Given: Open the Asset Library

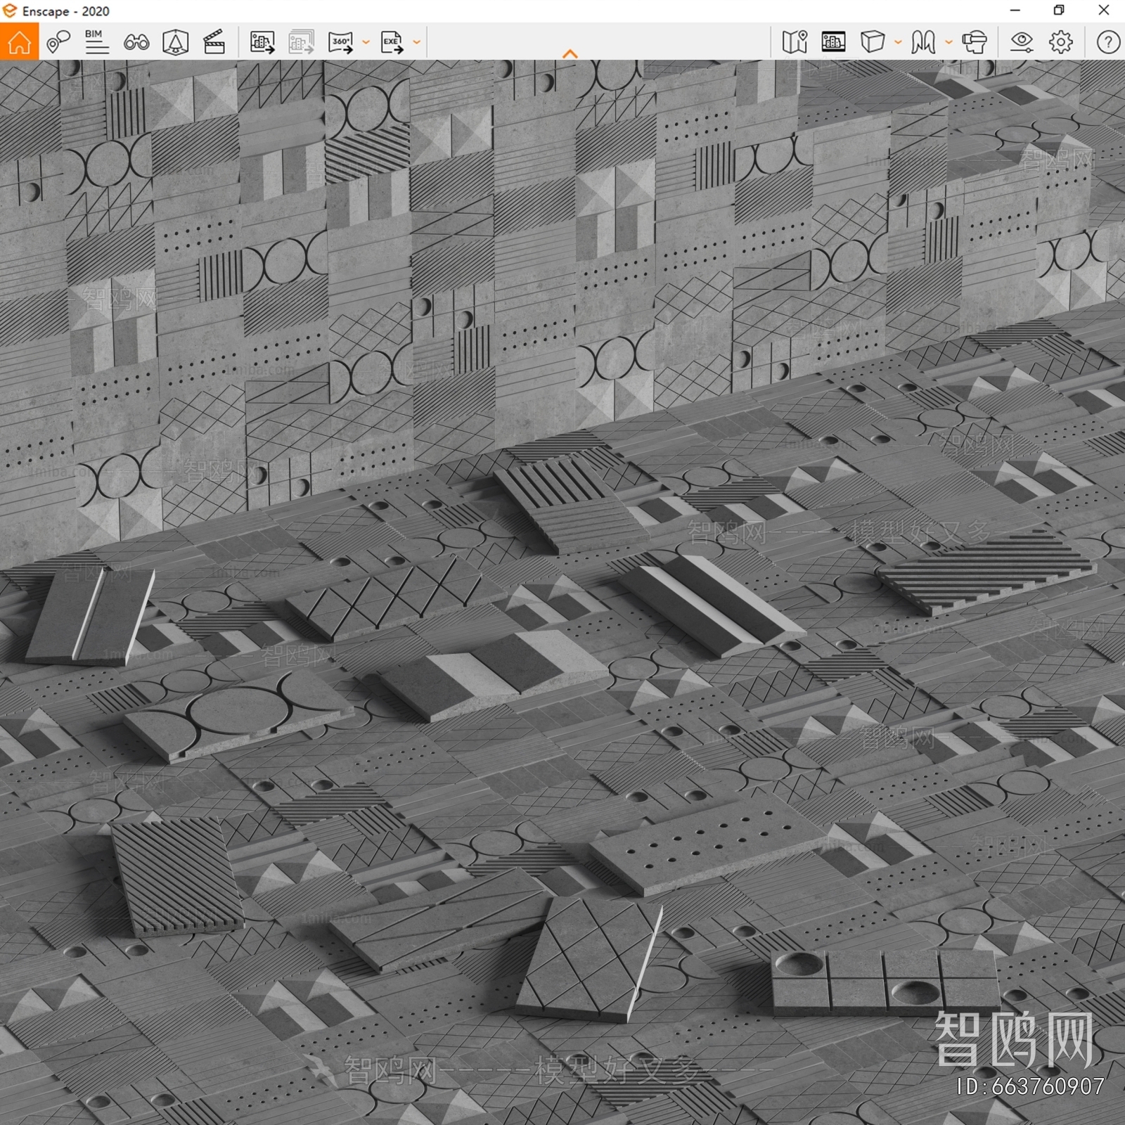Looking at the screenshot, I should 923,42.
